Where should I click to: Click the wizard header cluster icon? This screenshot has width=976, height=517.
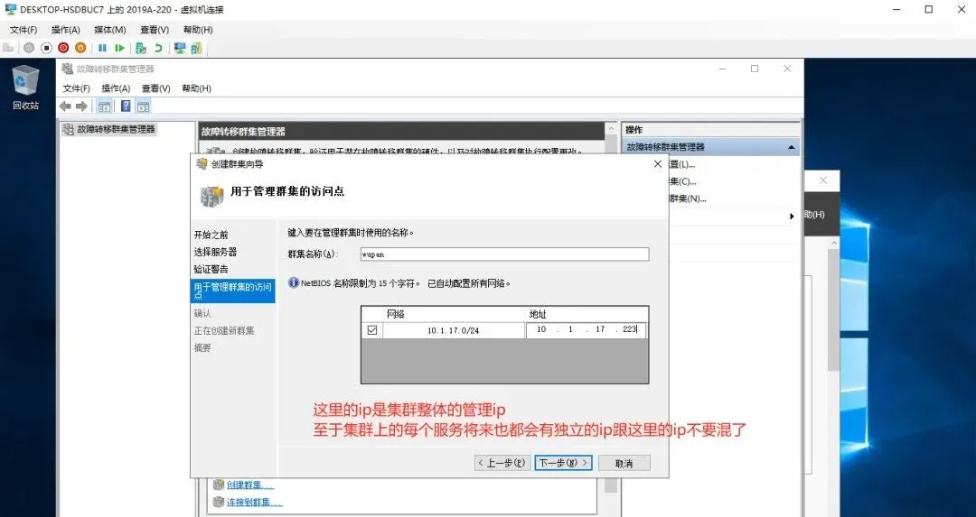tap(211, 195)
